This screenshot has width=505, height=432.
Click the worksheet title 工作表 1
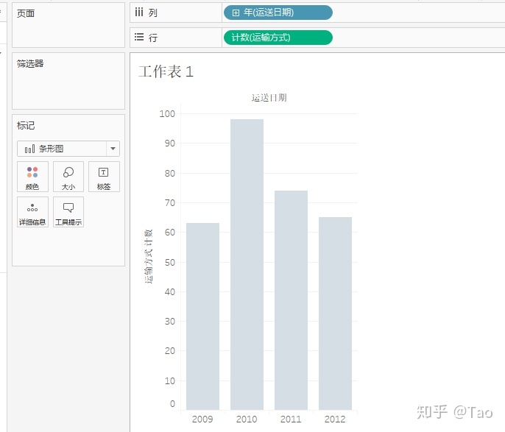coord(166,71)
